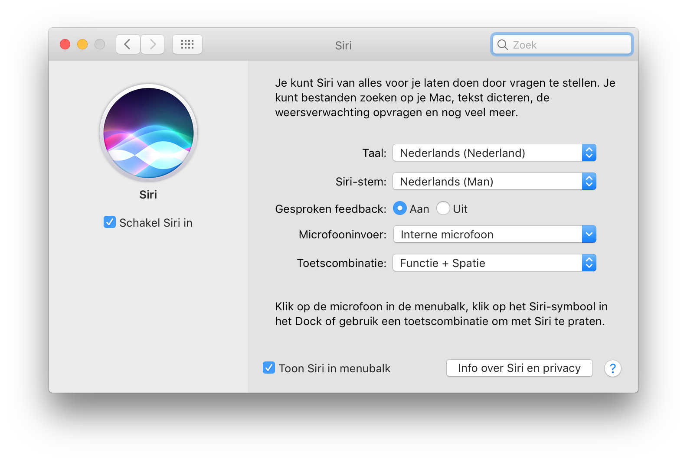The height and width of the screenshot is (462, 687).
Task: Click the 'Je kunt Siri van alles' description
Action: click(445, 98)
